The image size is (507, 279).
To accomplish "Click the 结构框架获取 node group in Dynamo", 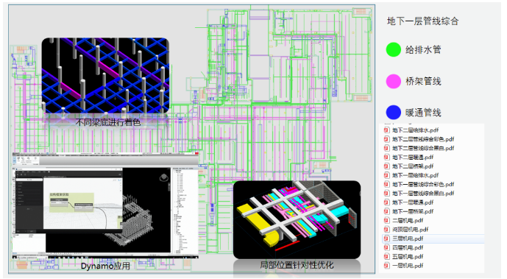I will coord(71,202).
